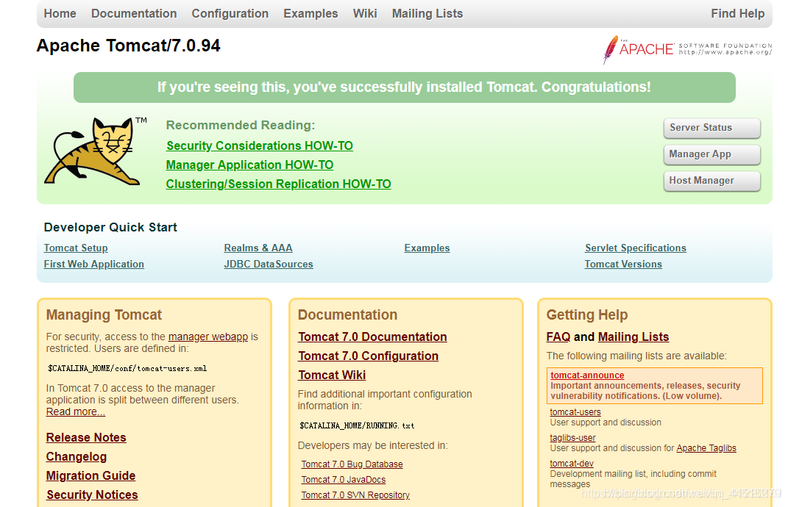Screen dimensions: 788x507
Task: Click the Apache Software Foundation feather logo
Action: click(x=687, y=49)
